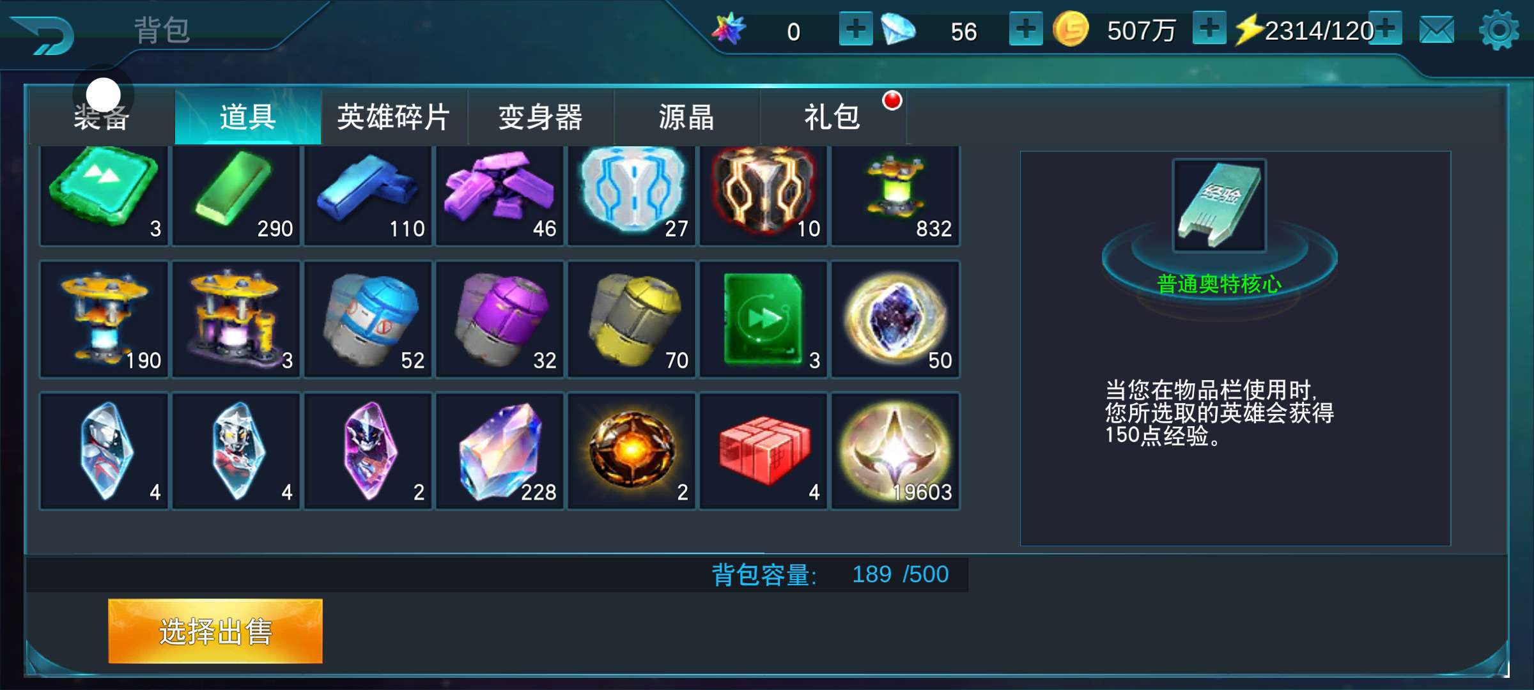Open the mail envelope icon
The width and height of the screenshot is (1534, 690).
coord(1436,30)
